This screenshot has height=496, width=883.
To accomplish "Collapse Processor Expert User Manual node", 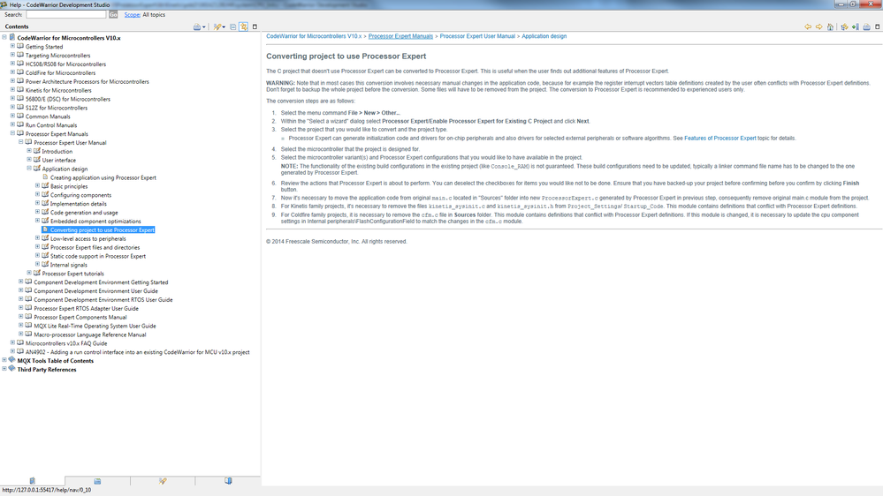I will tap(21, 142).
